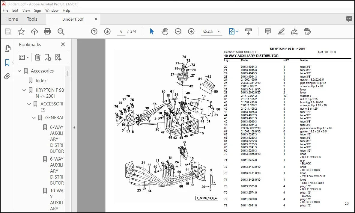355x213 pixels.
Task: Close the Bookmarks panel
Action: click(x=63, y=45)
